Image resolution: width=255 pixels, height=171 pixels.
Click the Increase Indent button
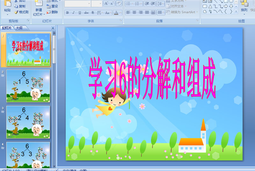point(153,4)
